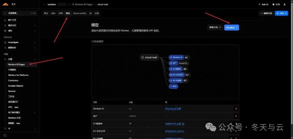Expand the 最近访问 chevron

34,25
